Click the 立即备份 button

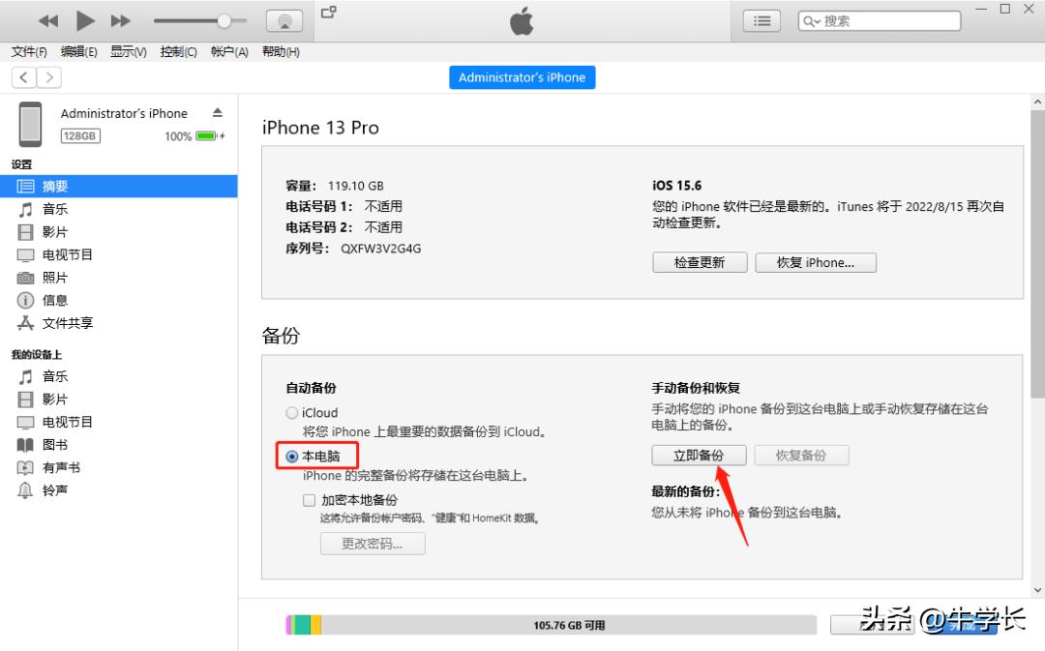coord(699,455)
